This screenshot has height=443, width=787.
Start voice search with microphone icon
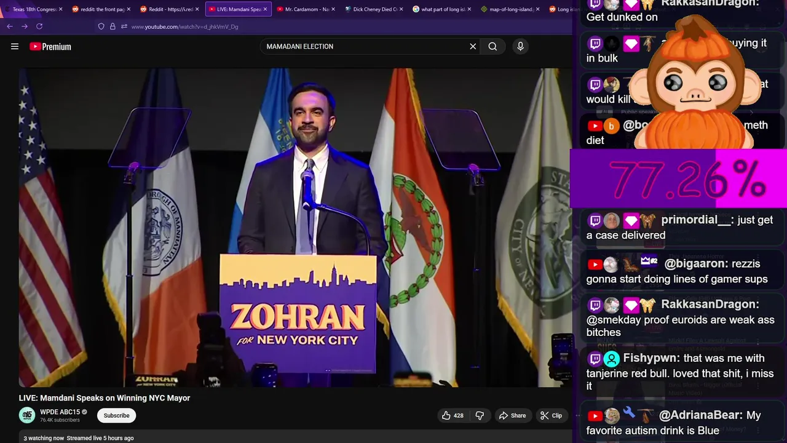click(x=520, y=46)
